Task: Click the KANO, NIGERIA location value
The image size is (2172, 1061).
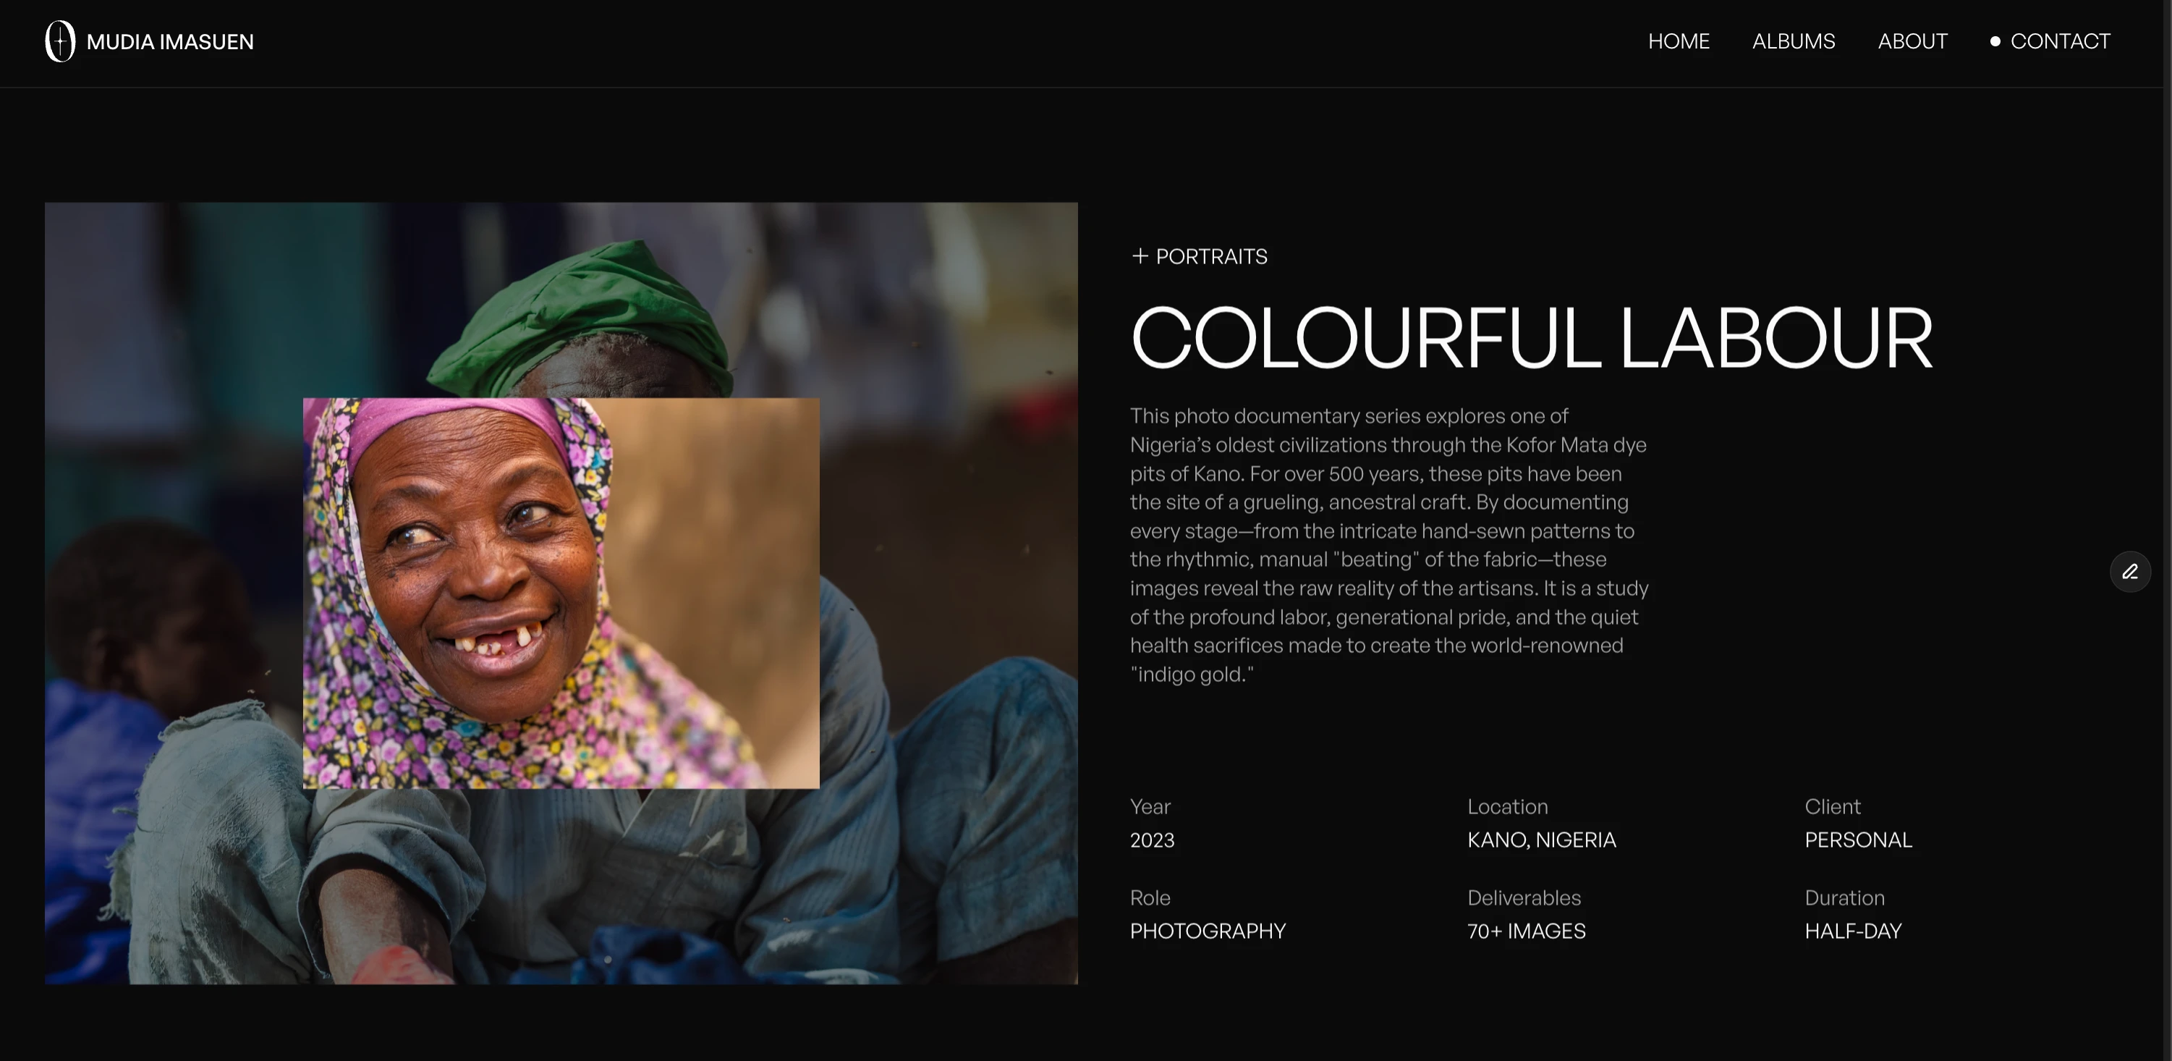Action: 1541,840
